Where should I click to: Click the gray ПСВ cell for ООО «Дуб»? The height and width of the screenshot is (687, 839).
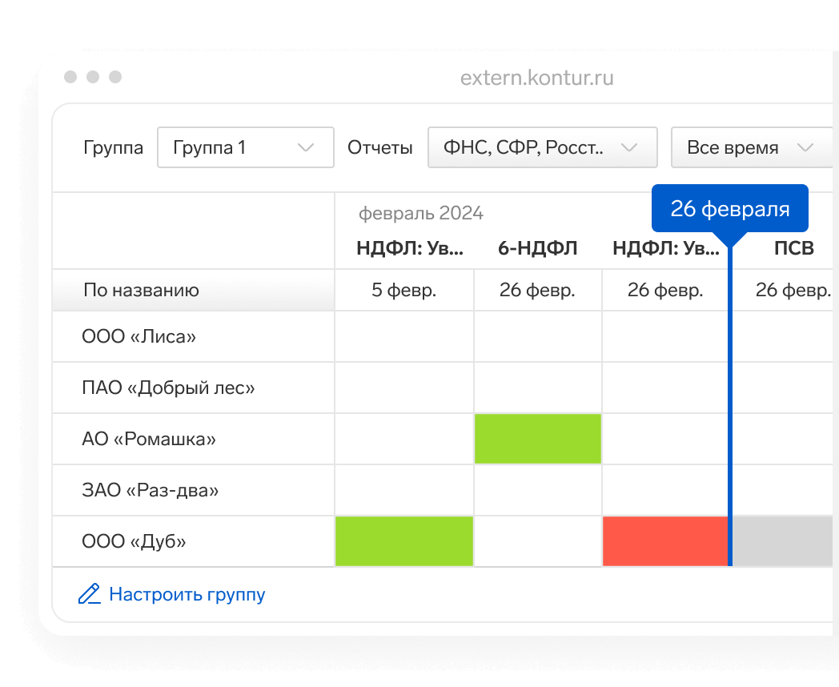[x=785, y=541]
